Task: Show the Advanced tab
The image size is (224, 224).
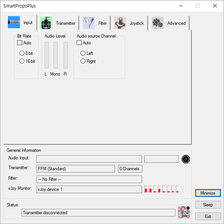Action: [x=169, y=23]
